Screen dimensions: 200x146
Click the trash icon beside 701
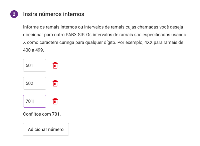[x=55, y=101]
